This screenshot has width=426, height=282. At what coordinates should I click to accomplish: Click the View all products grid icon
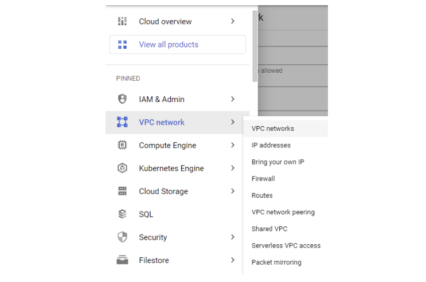tap(122, 44)
